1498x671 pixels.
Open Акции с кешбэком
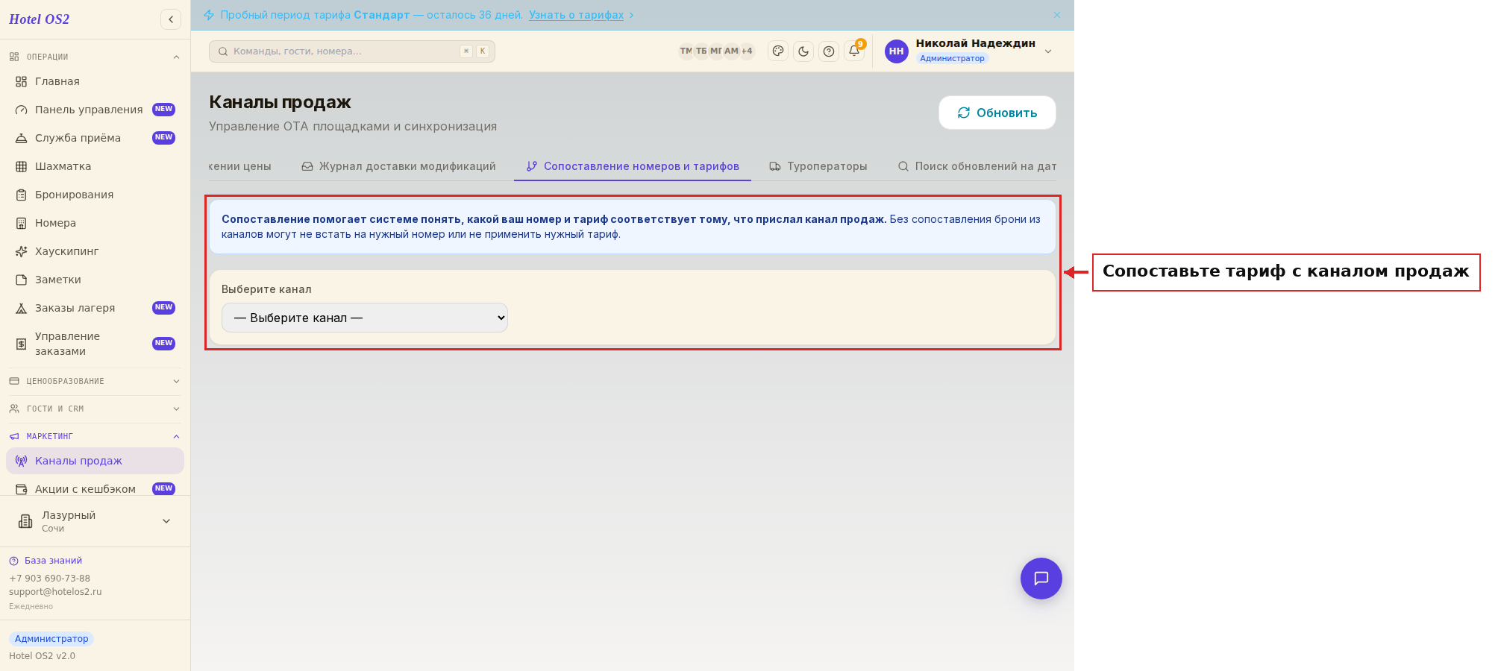95,489
